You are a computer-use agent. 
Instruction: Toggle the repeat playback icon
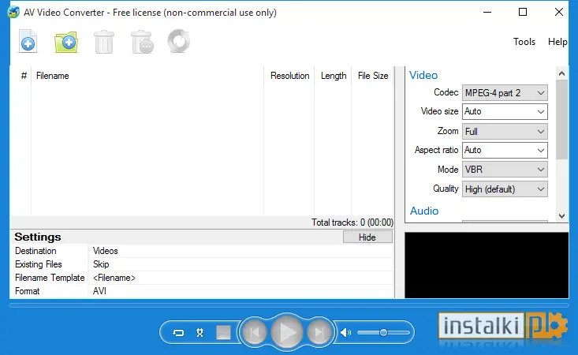178,333
